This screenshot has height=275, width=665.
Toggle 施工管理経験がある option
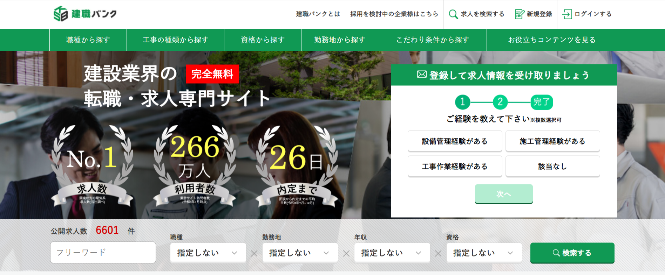pyautogui.click(x=552, y=141)
